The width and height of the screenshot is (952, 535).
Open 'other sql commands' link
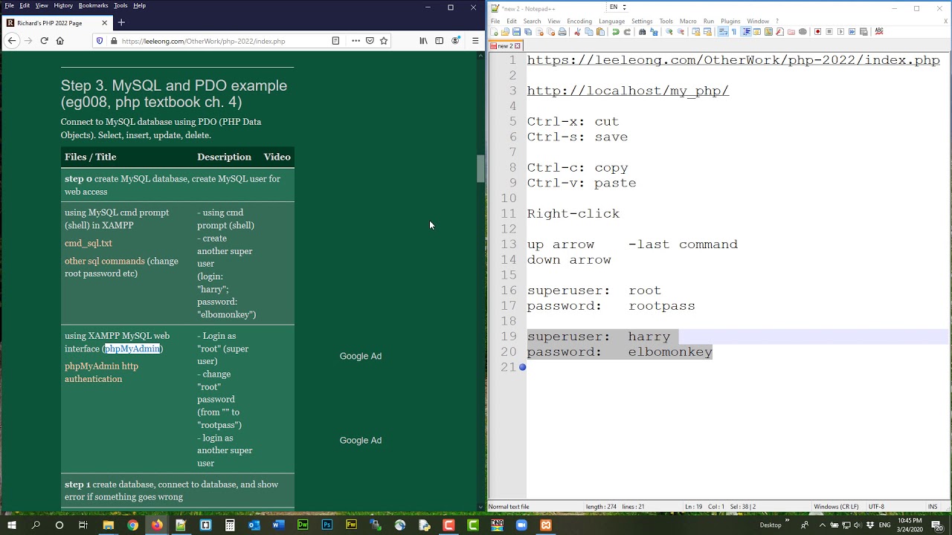(x=105, y=261)
